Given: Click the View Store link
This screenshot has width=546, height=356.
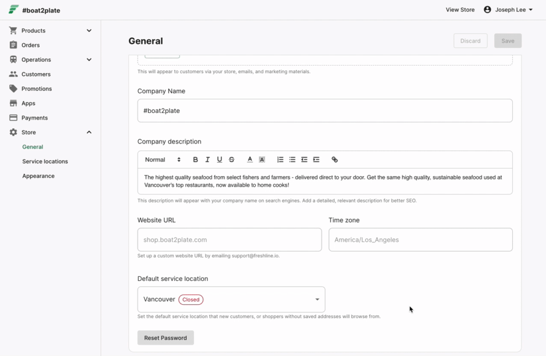Looking at the screenshot, I should pos(460,10).
